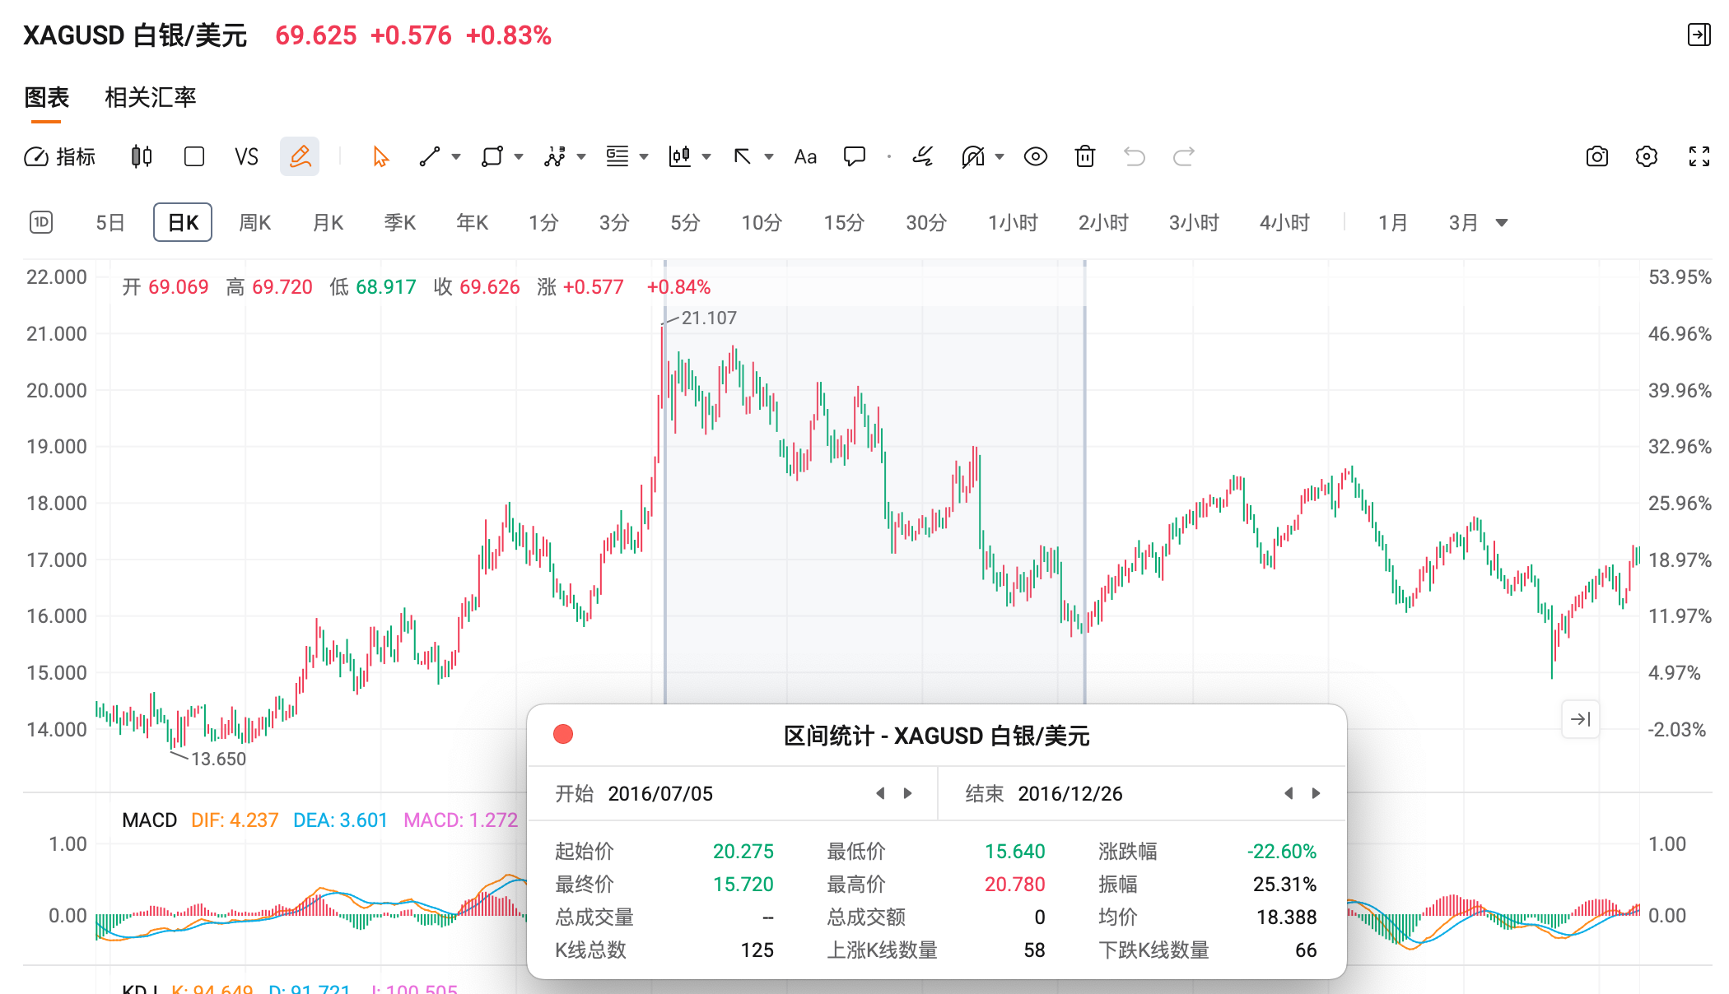Click the speech bubble comment tool
Viewport: 1729px width, 994px height.
pos(855,156)
